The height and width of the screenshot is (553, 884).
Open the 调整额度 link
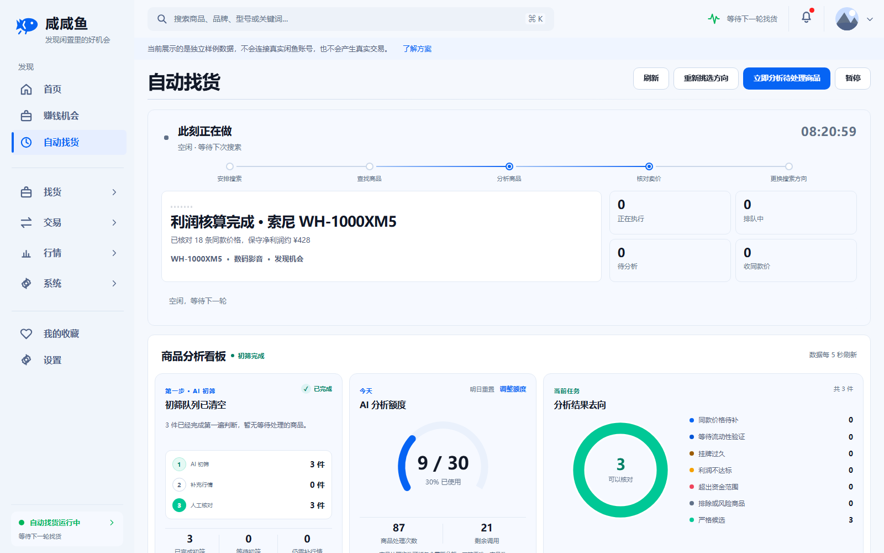[x=513, y=389]
